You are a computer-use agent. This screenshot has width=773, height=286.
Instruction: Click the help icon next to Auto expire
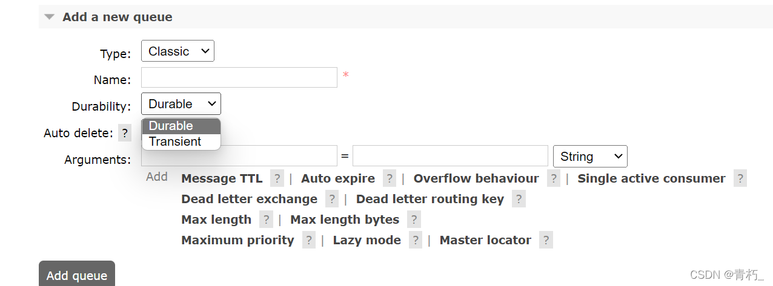[x=390, y=178]
